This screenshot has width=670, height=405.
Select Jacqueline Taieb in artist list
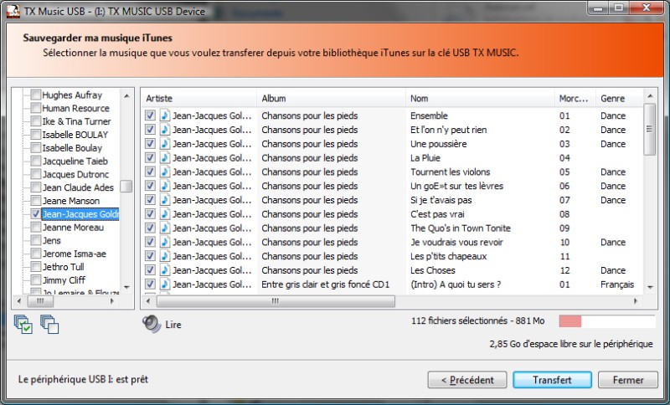click(x=75, y=161)
